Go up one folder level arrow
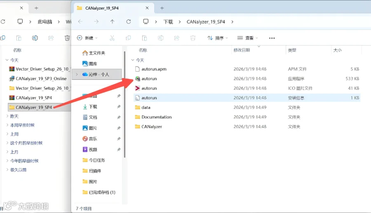The width and height of the screenshot is (371, 213). (112, 22)
